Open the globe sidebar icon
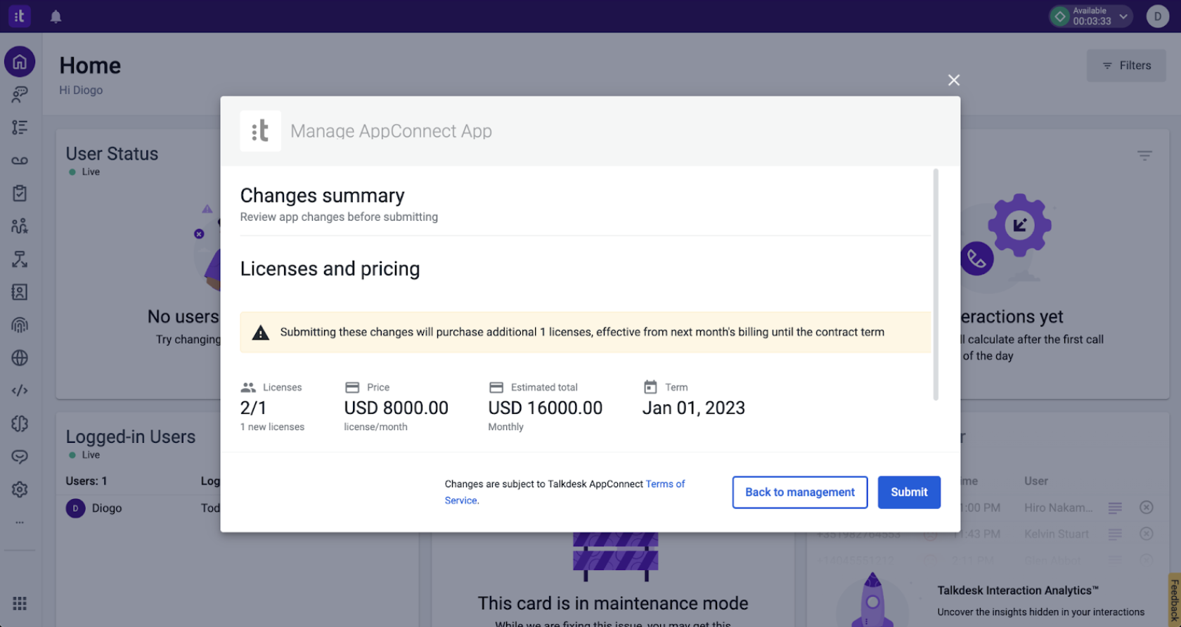Image resolution: width=1181 pixels, height=627 pixels. [x=20, y=358]
